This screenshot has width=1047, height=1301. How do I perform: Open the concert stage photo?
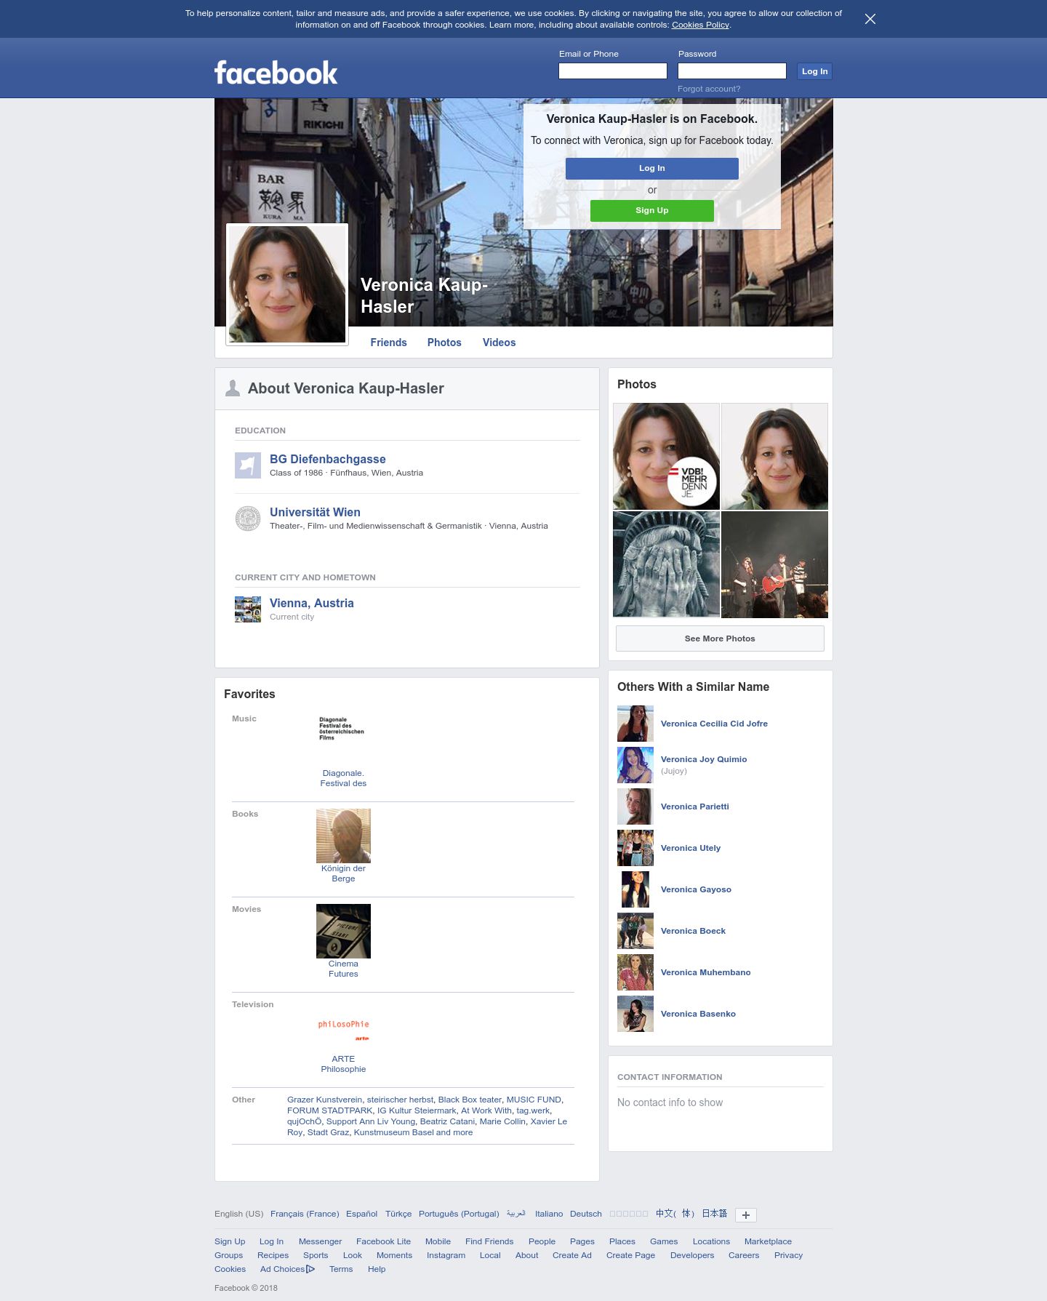point(774,564)
